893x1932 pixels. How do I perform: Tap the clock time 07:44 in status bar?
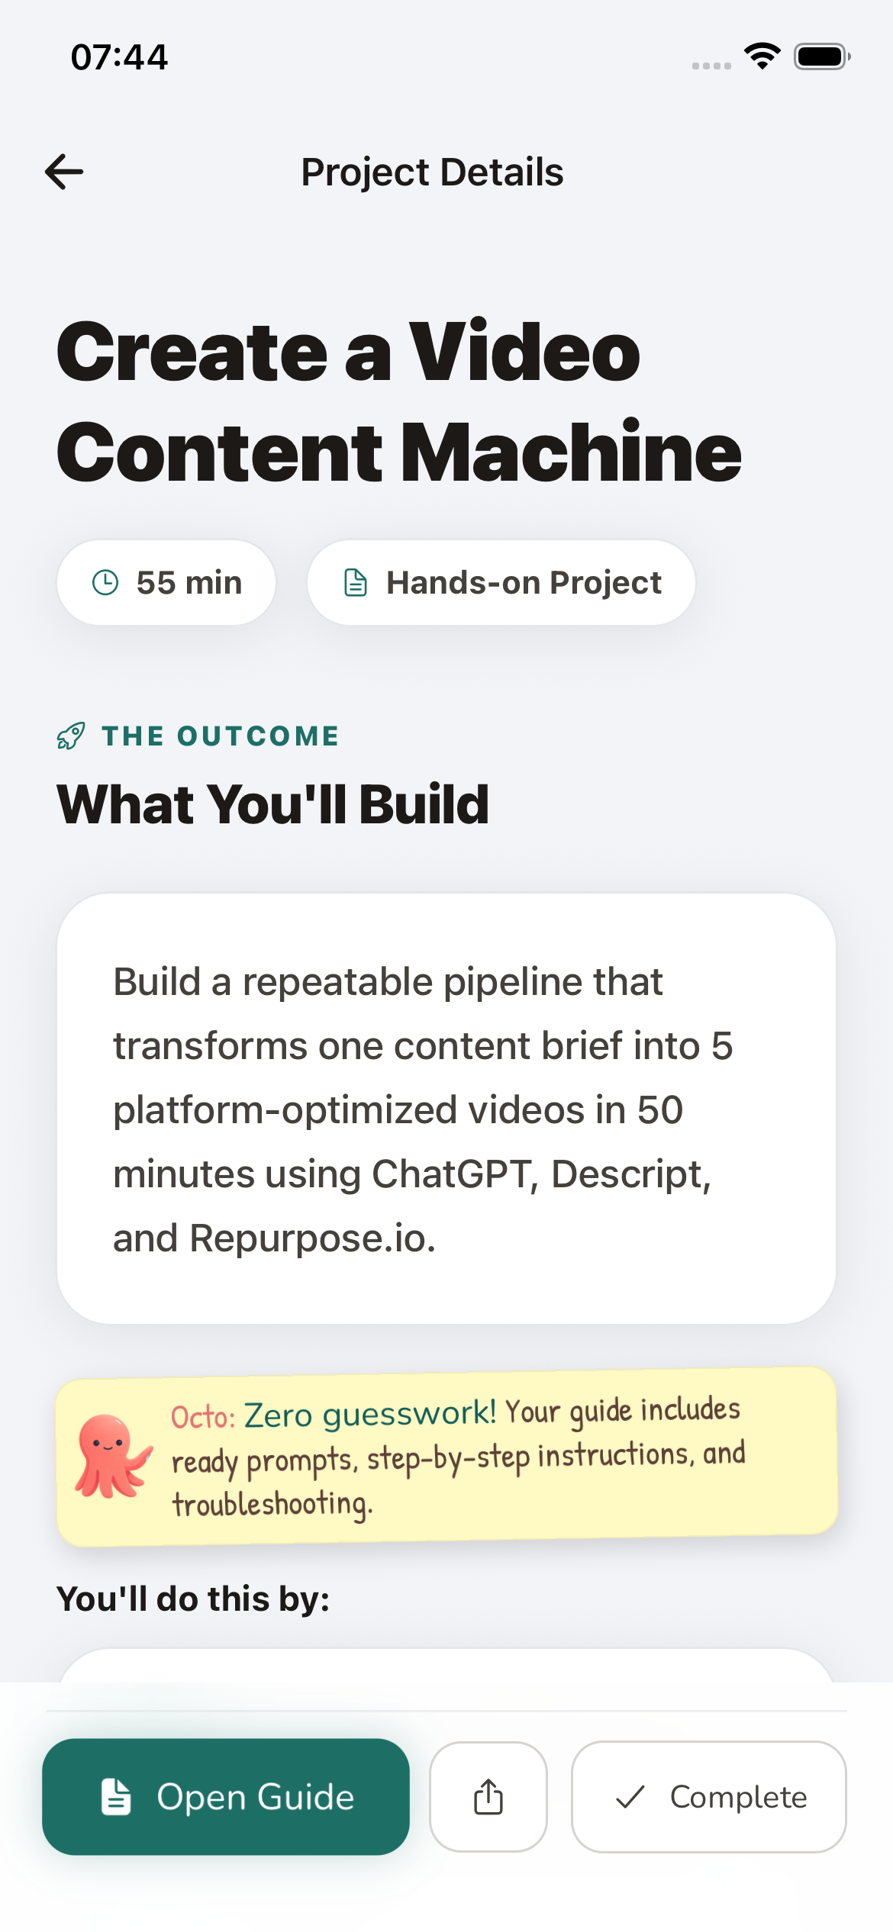point(118,56)
